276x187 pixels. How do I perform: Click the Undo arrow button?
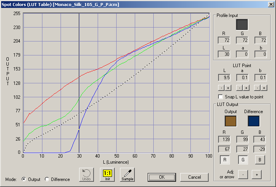point(86,175)
